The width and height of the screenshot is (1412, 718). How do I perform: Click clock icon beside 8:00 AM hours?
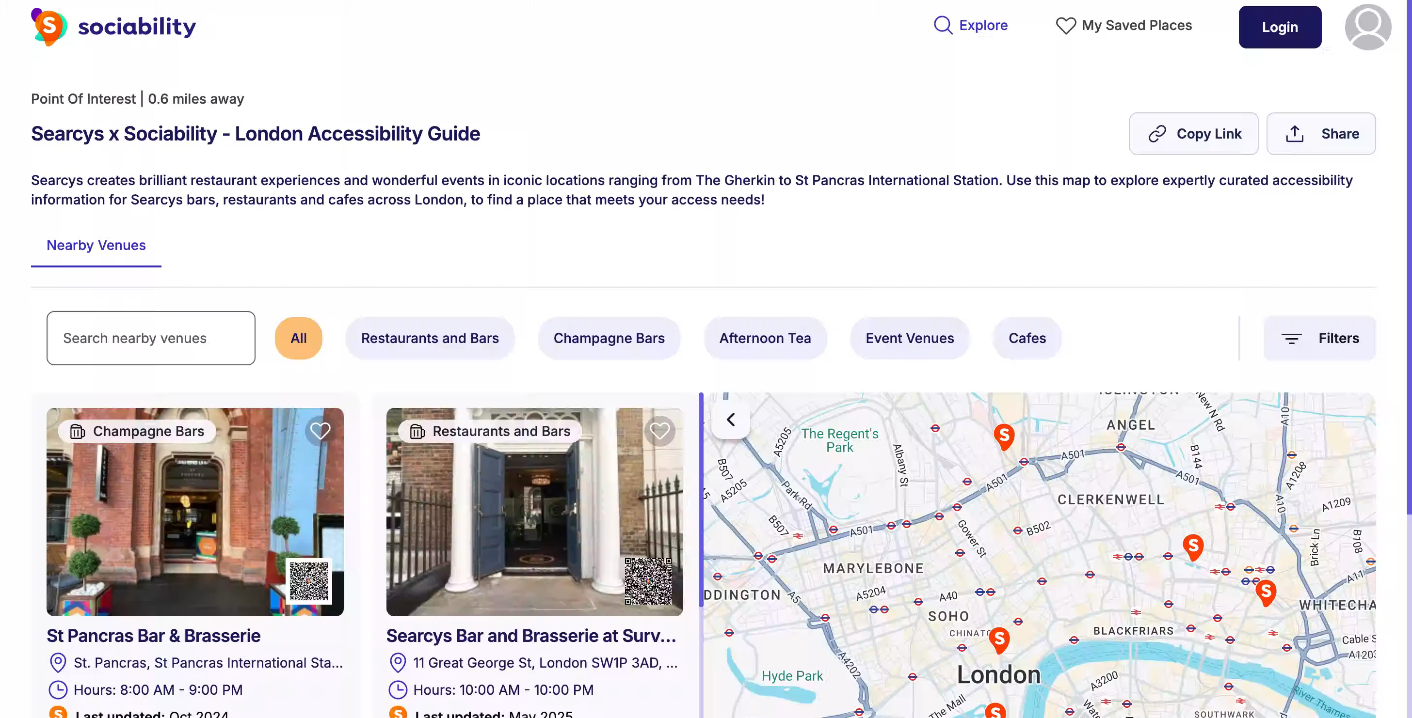(x=58, y=689)
